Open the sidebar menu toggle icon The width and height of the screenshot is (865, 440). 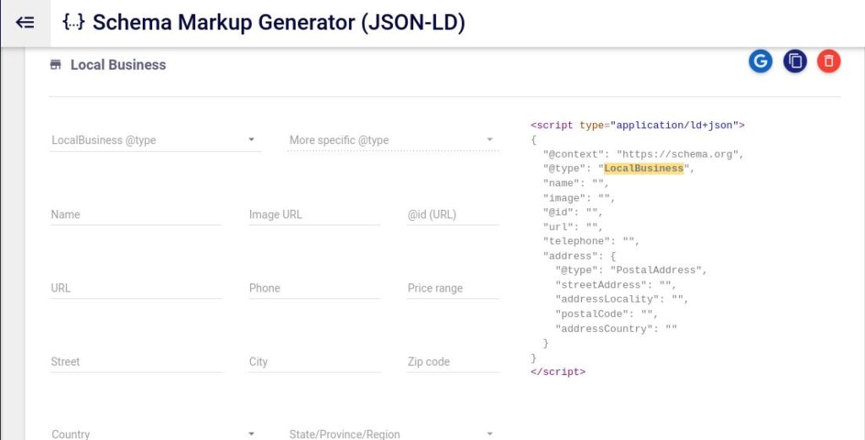tap(25, 23)
